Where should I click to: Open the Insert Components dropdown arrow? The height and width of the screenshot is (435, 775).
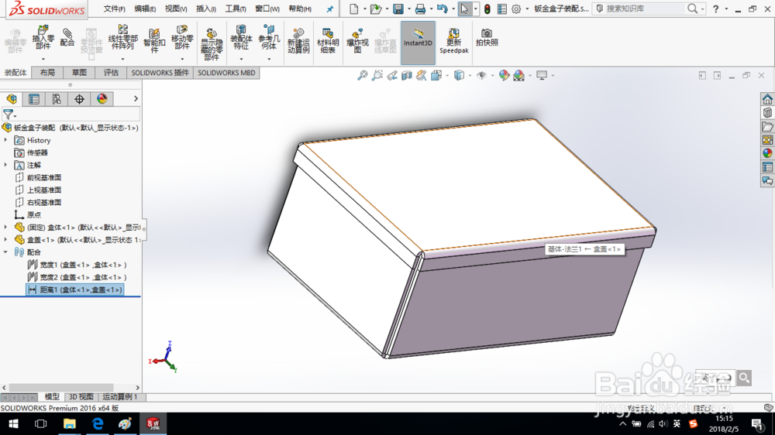coord(43,60)
